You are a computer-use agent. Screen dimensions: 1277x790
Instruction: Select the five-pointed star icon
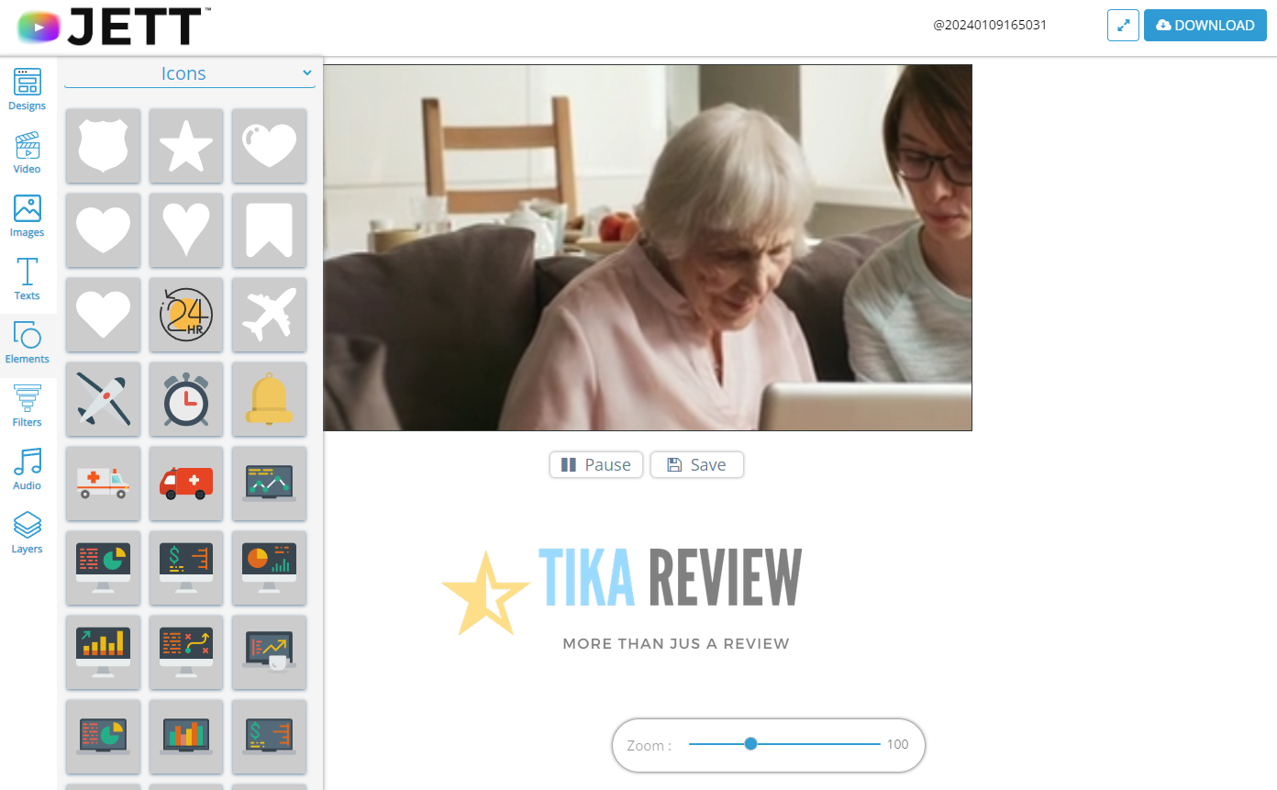(x=185, y=146)
